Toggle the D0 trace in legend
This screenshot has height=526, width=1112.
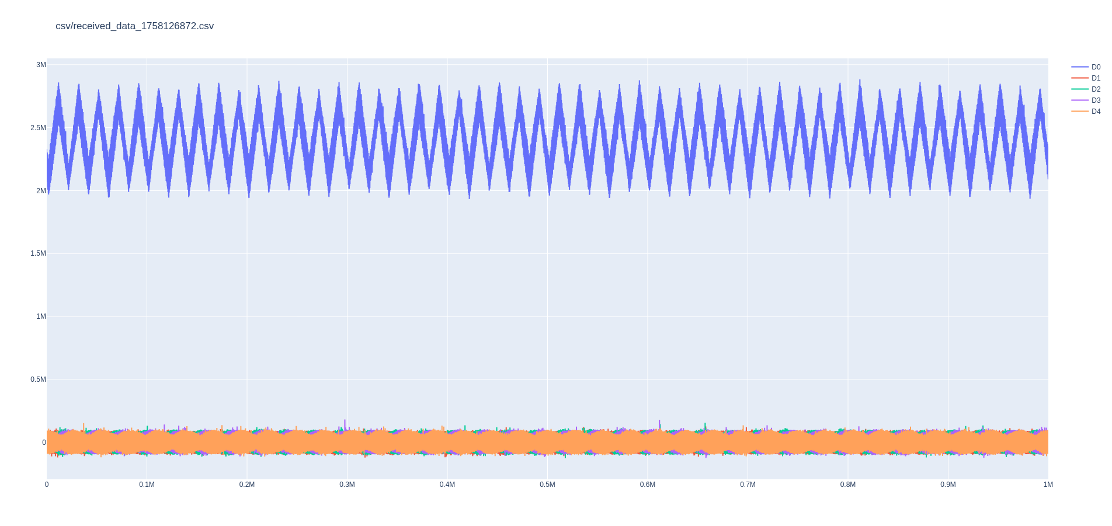click(1095, 67)
